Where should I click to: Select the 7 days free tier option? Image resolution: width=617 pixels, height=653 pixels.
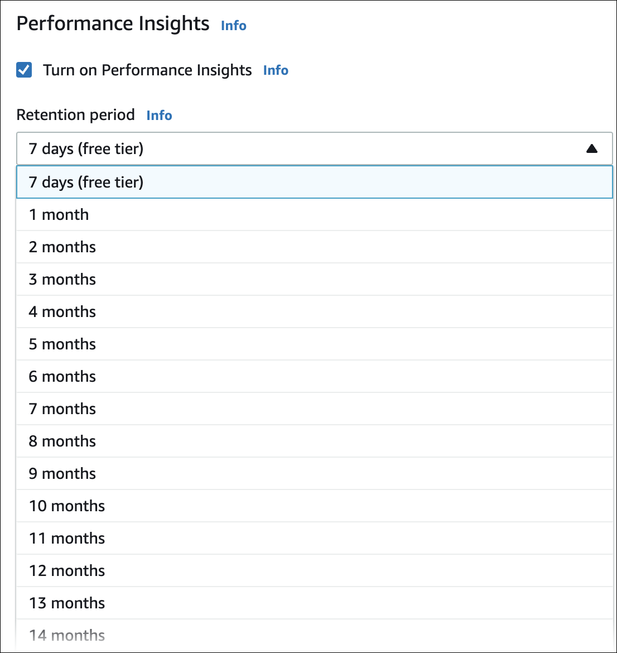tap(86, 182)
